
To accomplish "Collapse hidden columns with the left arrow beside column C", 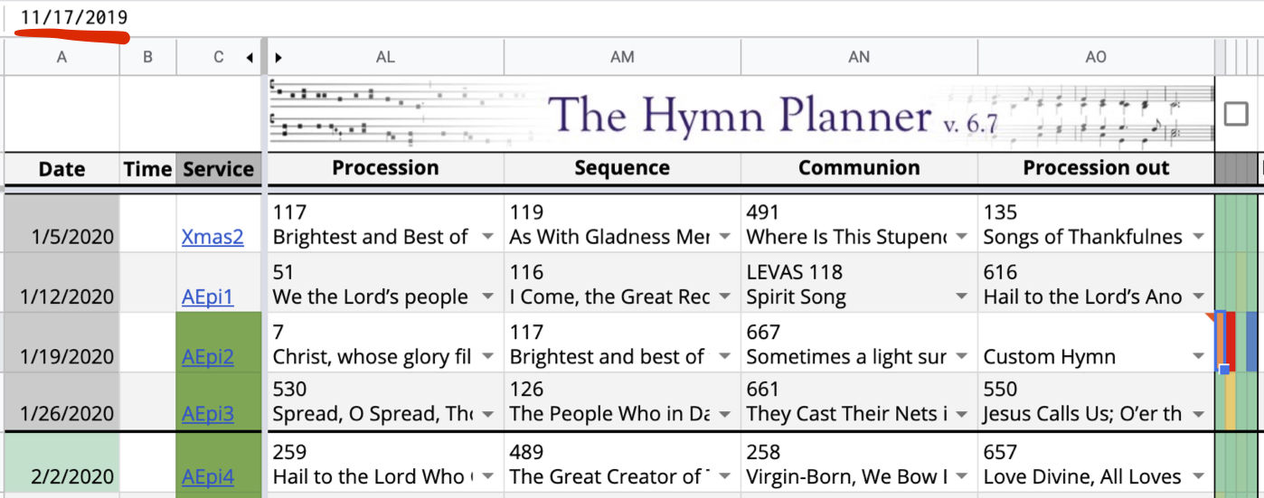I will pos(250,58).
